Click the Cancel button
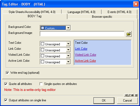 pos(127,101)
